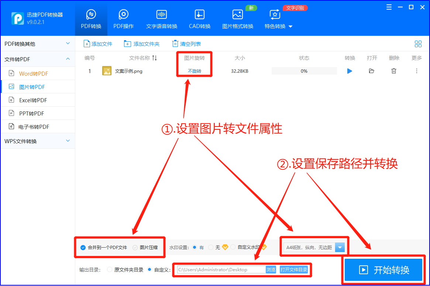
Task: Click the 0% progress bar
Action: (x=304, y=71)
